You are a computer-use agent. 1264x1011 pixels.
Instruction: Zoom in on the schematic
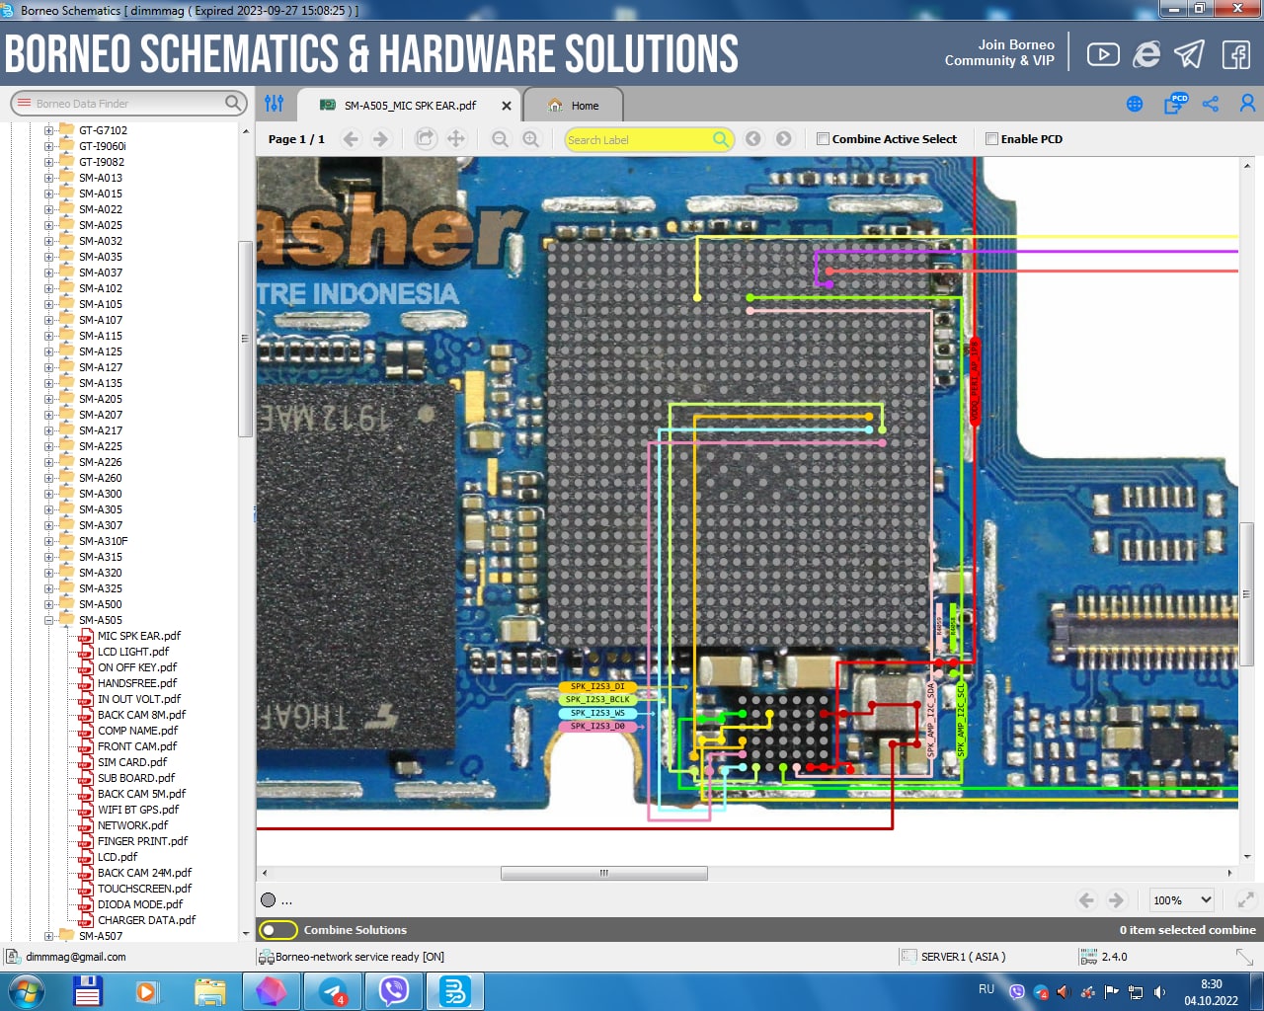531,139
